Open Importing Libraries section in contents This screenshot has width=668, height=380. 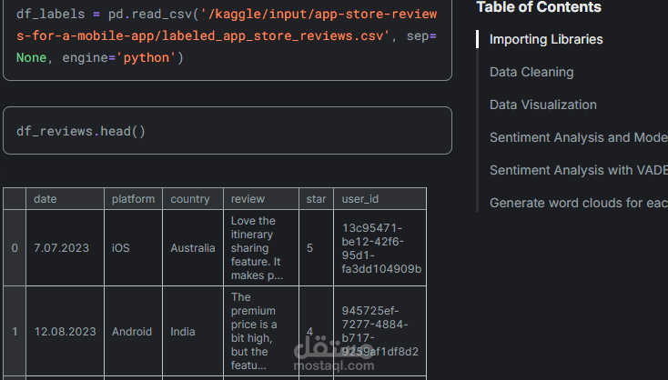tap(546, 39)
